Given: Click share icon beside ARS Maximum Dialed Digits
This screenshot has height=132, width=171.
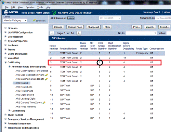Looking at the screenshot, I should pyautogui.click(x=46, y=79).
